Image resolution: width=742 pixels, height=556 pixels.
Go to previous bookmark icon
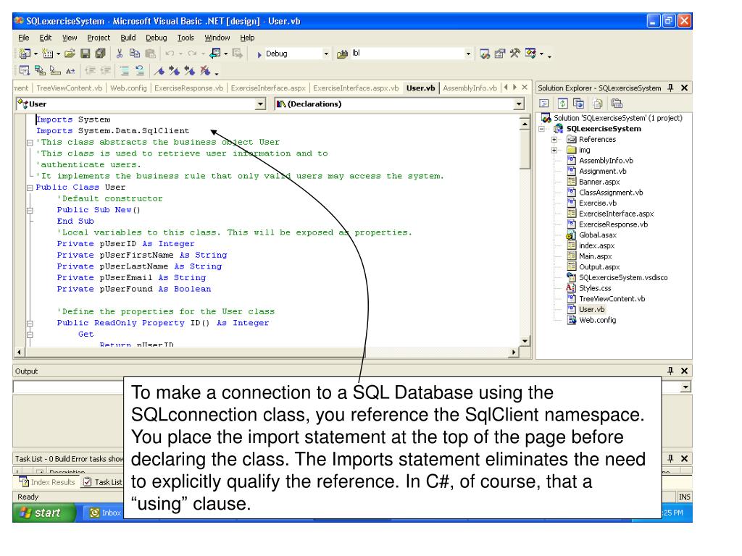coord(190,71)
